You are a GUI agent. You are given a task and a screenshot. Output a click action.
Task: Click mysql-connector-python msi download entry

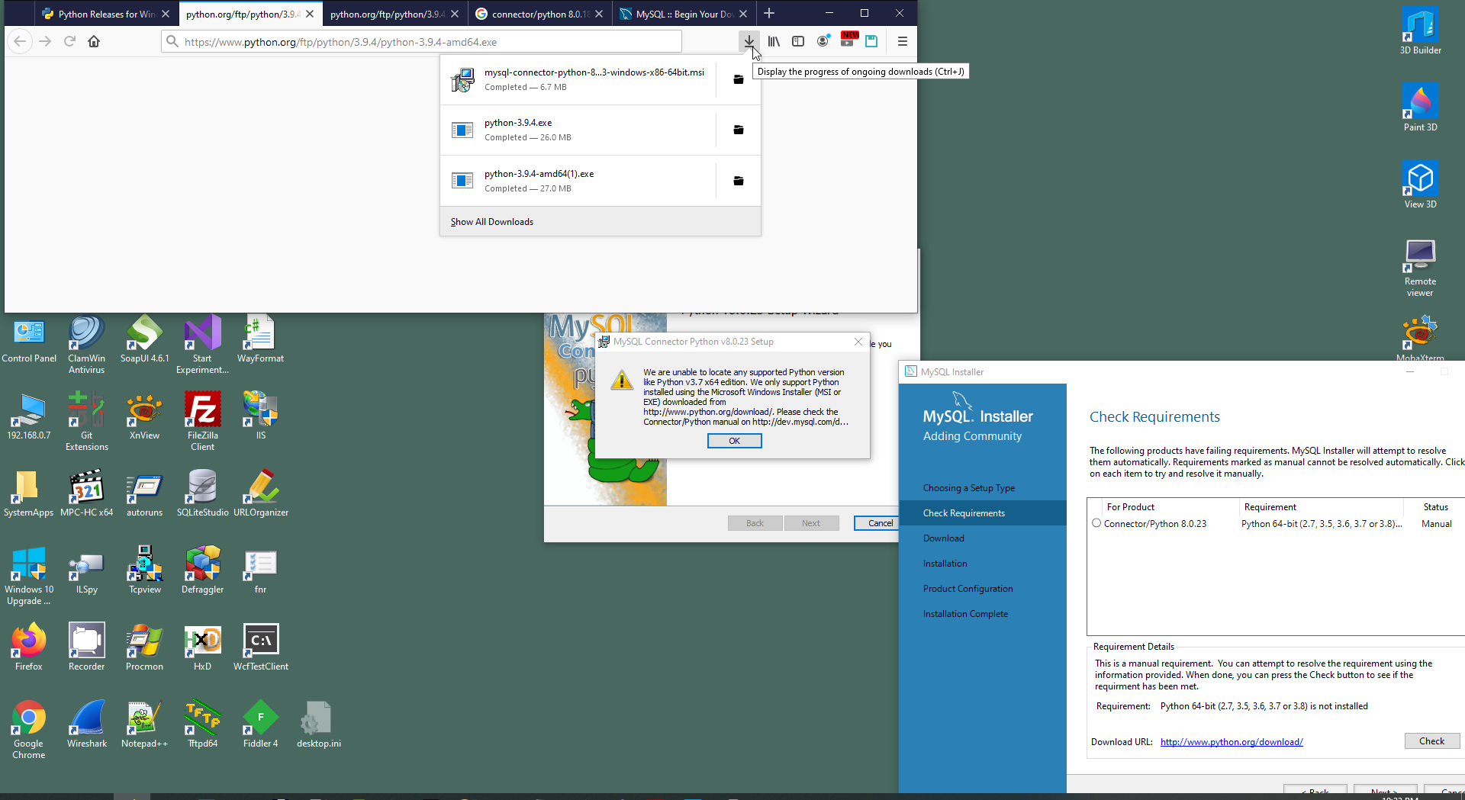click(x=578, y=79)
